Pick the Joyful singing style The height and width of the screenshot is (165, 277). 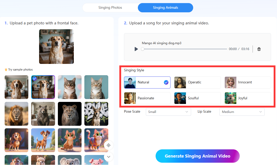pos(248,98)
